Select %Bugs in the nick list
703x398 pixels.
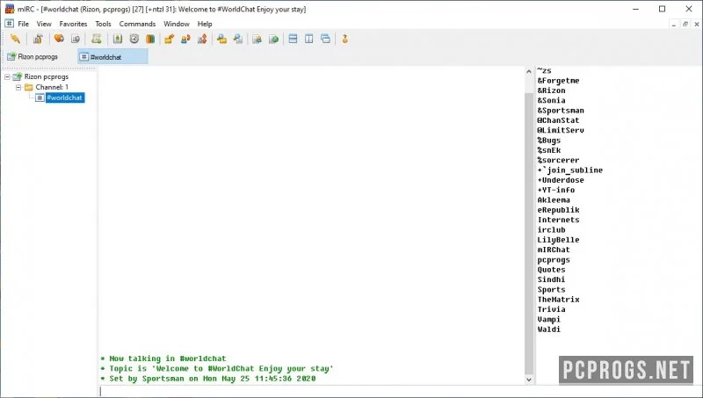pyautogui.click(x=548, y=141)
